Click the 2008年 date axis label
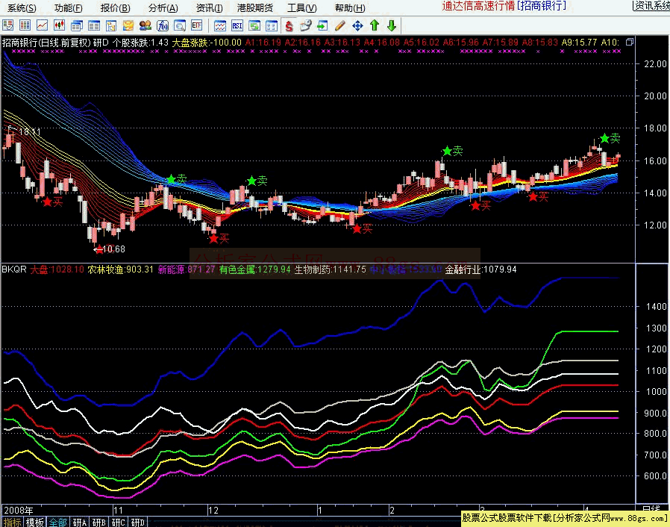 [19, 511]
